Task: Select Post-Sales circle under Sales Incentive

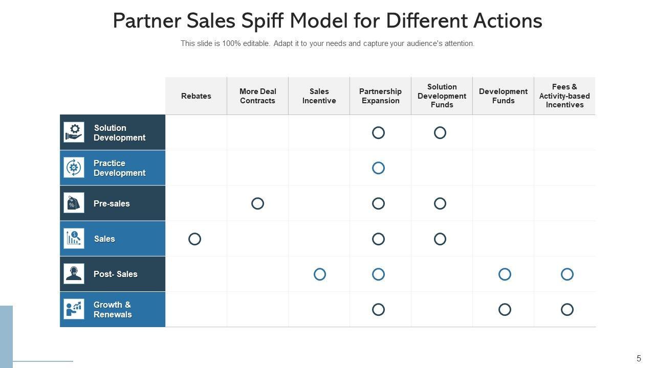Action: [320, 274]
